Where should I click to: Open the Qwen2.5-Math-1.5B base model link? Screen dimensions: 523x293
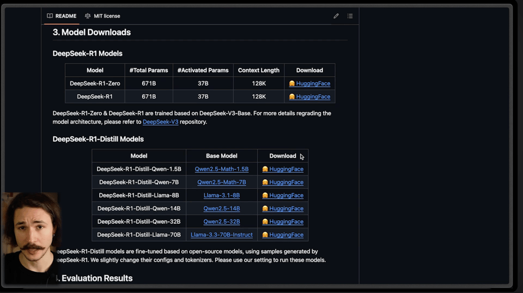[x=222, y=169]
